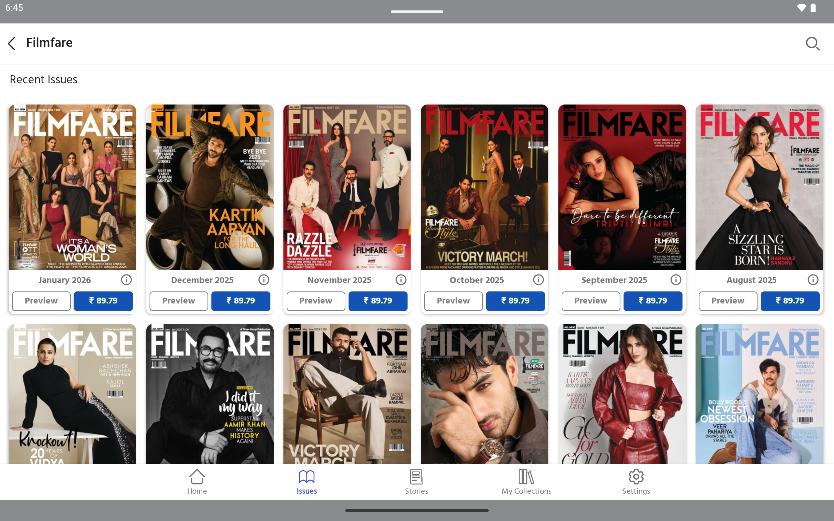Tap info icon beside September 2025
Image resolution: width=834 pixels, height=521 pixels.
tap(675, 280)
